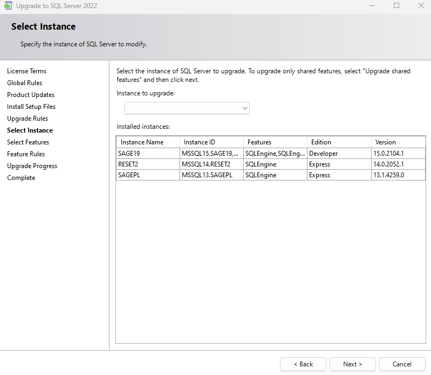The image size is (431, 375).
Task: Click the Next > button
Action: [352, 364]
